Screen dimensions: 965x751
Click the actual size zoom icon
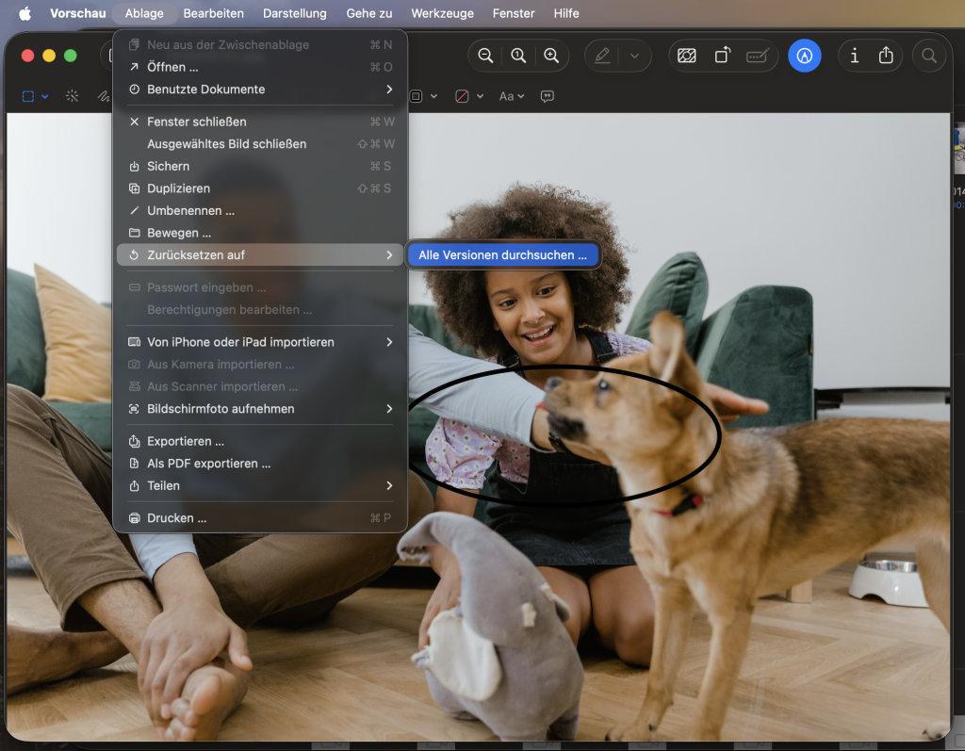[519, 56]
